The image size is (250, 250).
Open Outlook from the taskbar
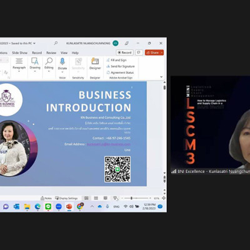pyautogui.click(x=16, y=206)
